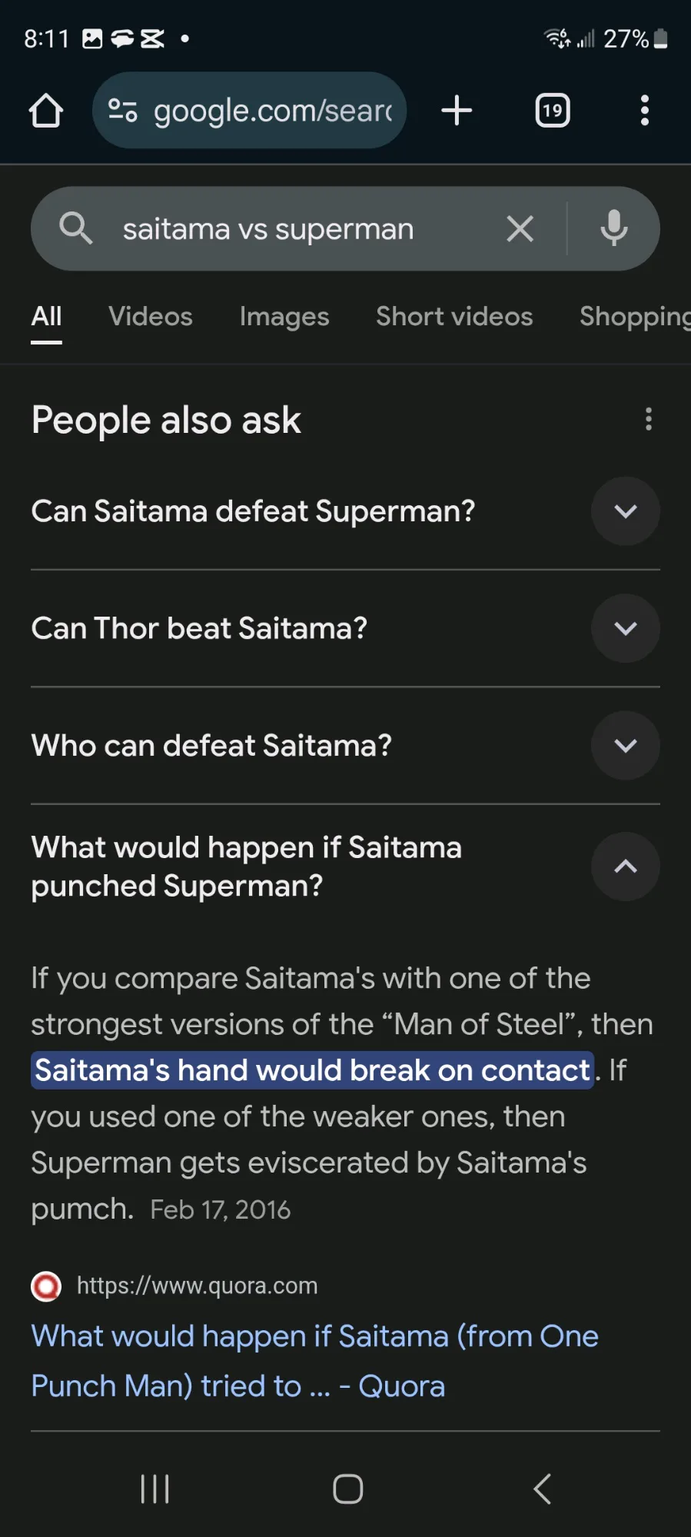Switch to the Videos tab
The height and width of the screenshot is (1537, 691).
[151, 317]
